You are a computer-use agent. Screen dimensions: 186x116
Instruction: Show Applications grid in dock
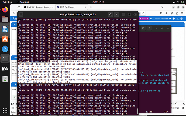click(x=5, y=111)
